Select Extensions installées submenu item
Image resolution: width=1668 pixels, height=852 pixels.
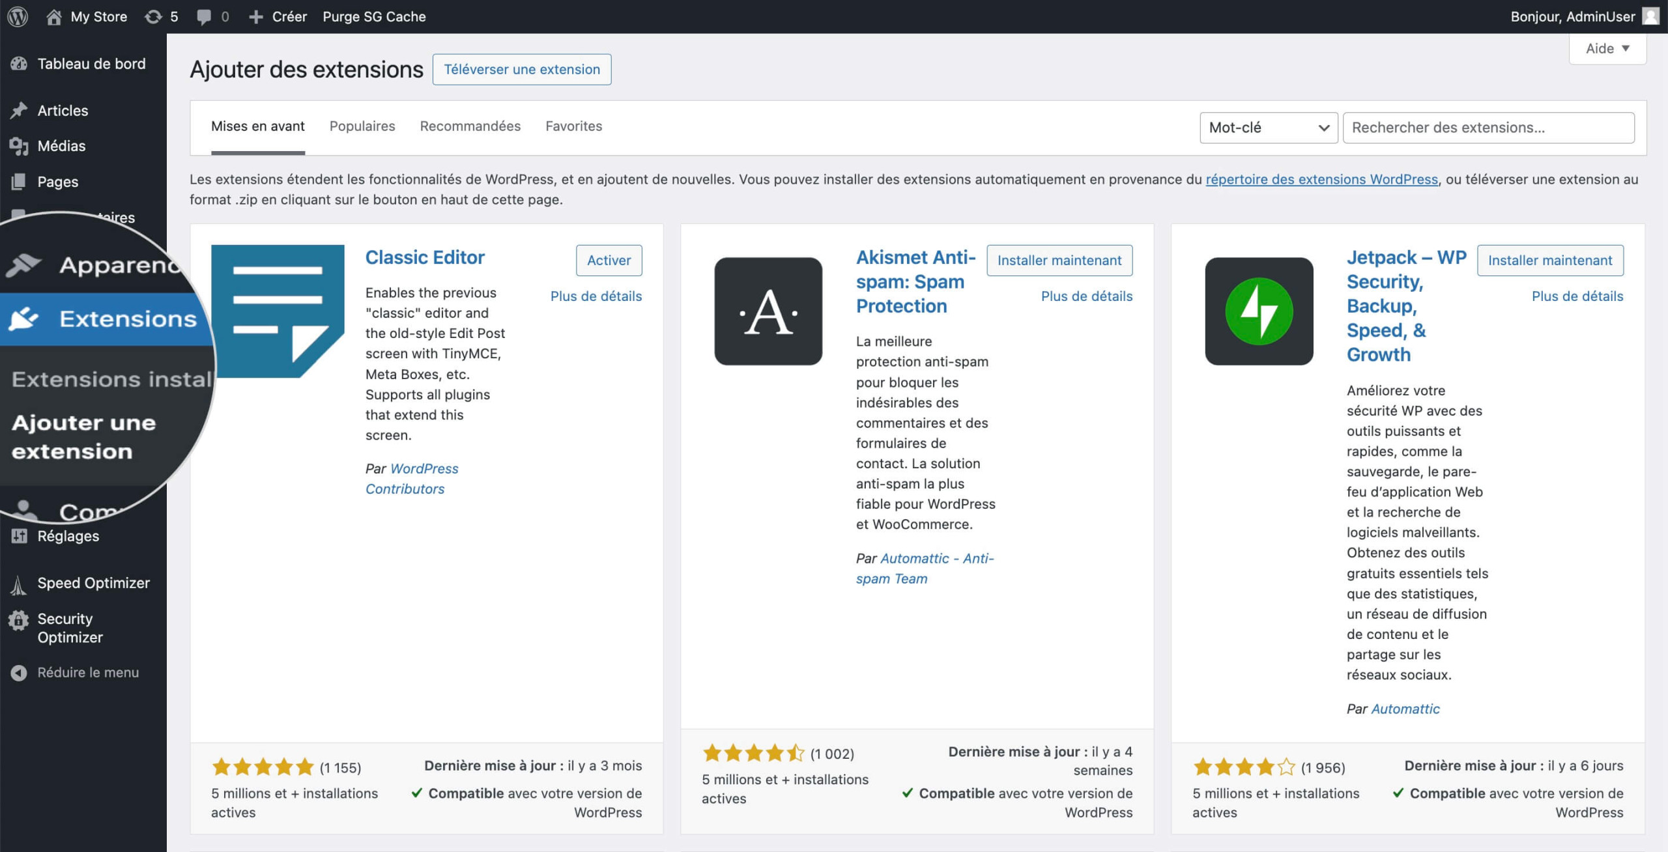(x=111, y=379)
